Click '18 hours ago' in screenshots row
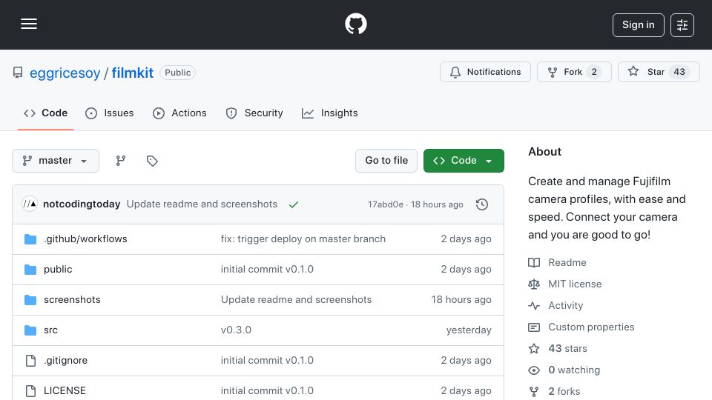 461,300
